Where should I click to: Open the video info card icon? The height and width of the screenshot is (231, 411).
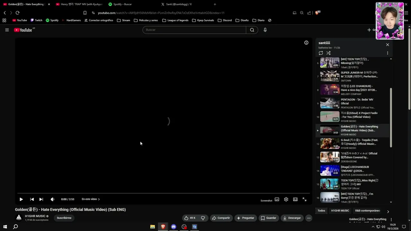click(306, 43)
